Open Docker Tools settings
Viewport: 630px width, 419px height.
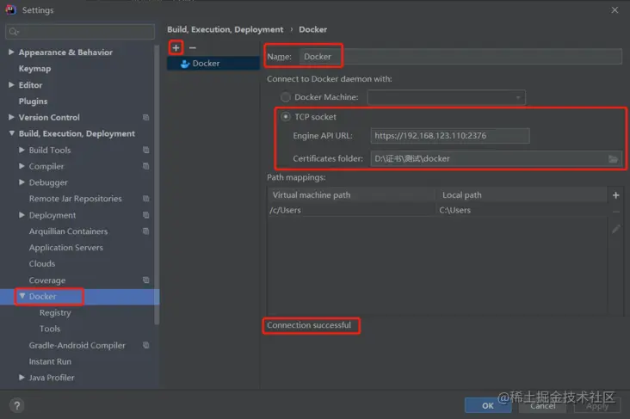(x=50, y=329)
